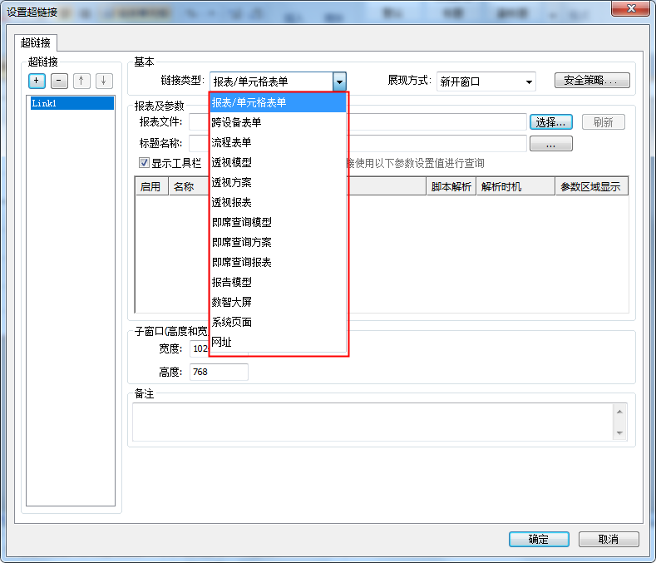The image size is (656, 563).
Task: Click the 安全策略... button
Action: coord(591,81)
